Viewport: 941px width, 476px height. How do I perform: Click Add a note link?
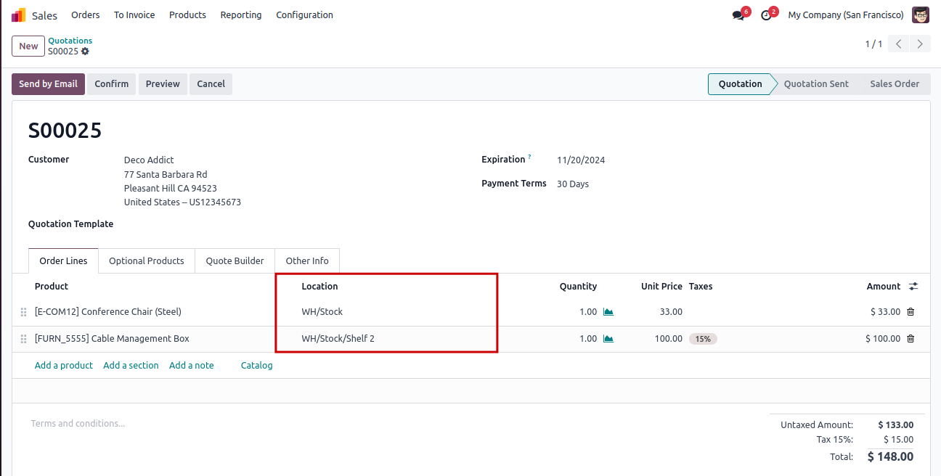192,366
